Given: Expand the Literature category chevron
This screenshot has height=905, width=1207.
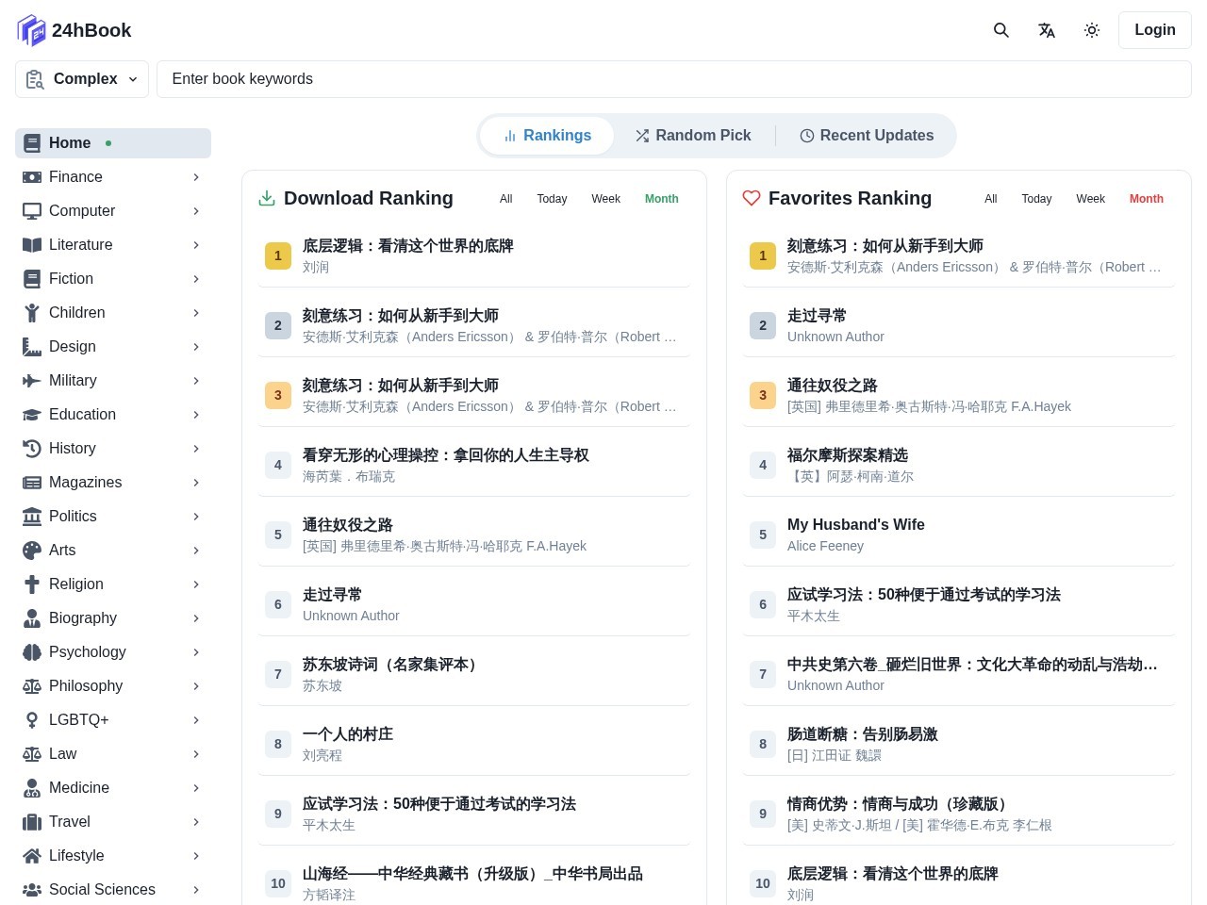Looking at the screenshot, I should (x=196, y=245).
